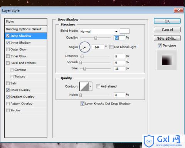Click the Spread slider handle
185x148 pixels.
pyautogui.click(x=81, y=62)
